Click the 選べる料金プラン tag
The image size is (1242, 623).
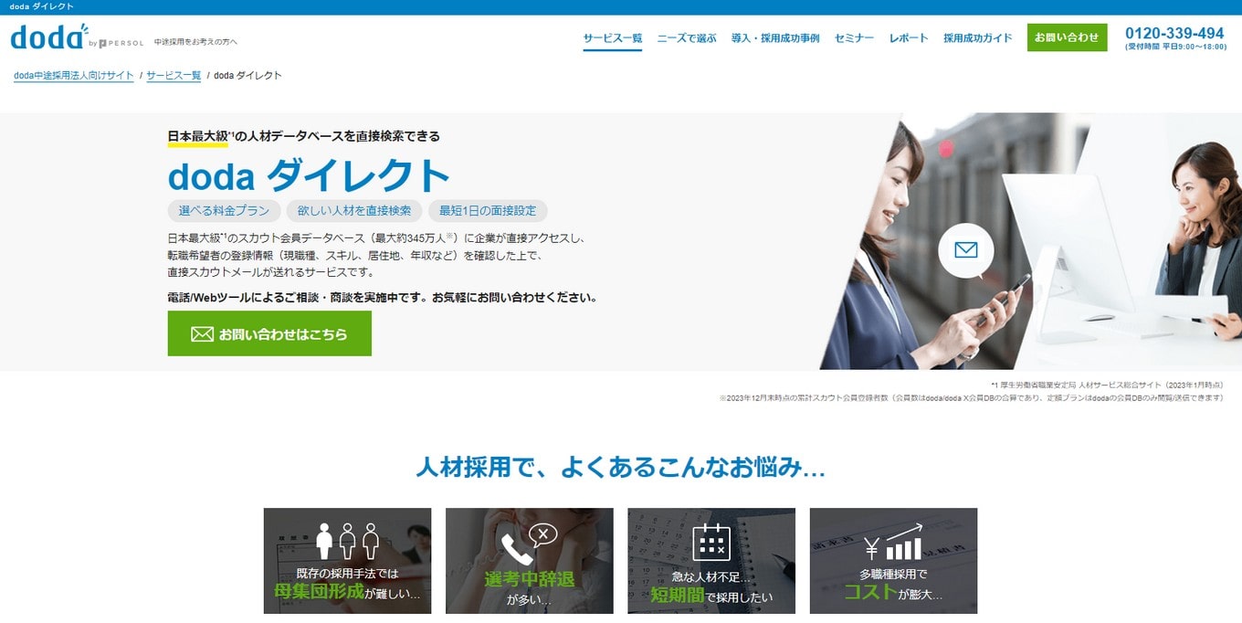pyautogui.click(x=224, y=211)
